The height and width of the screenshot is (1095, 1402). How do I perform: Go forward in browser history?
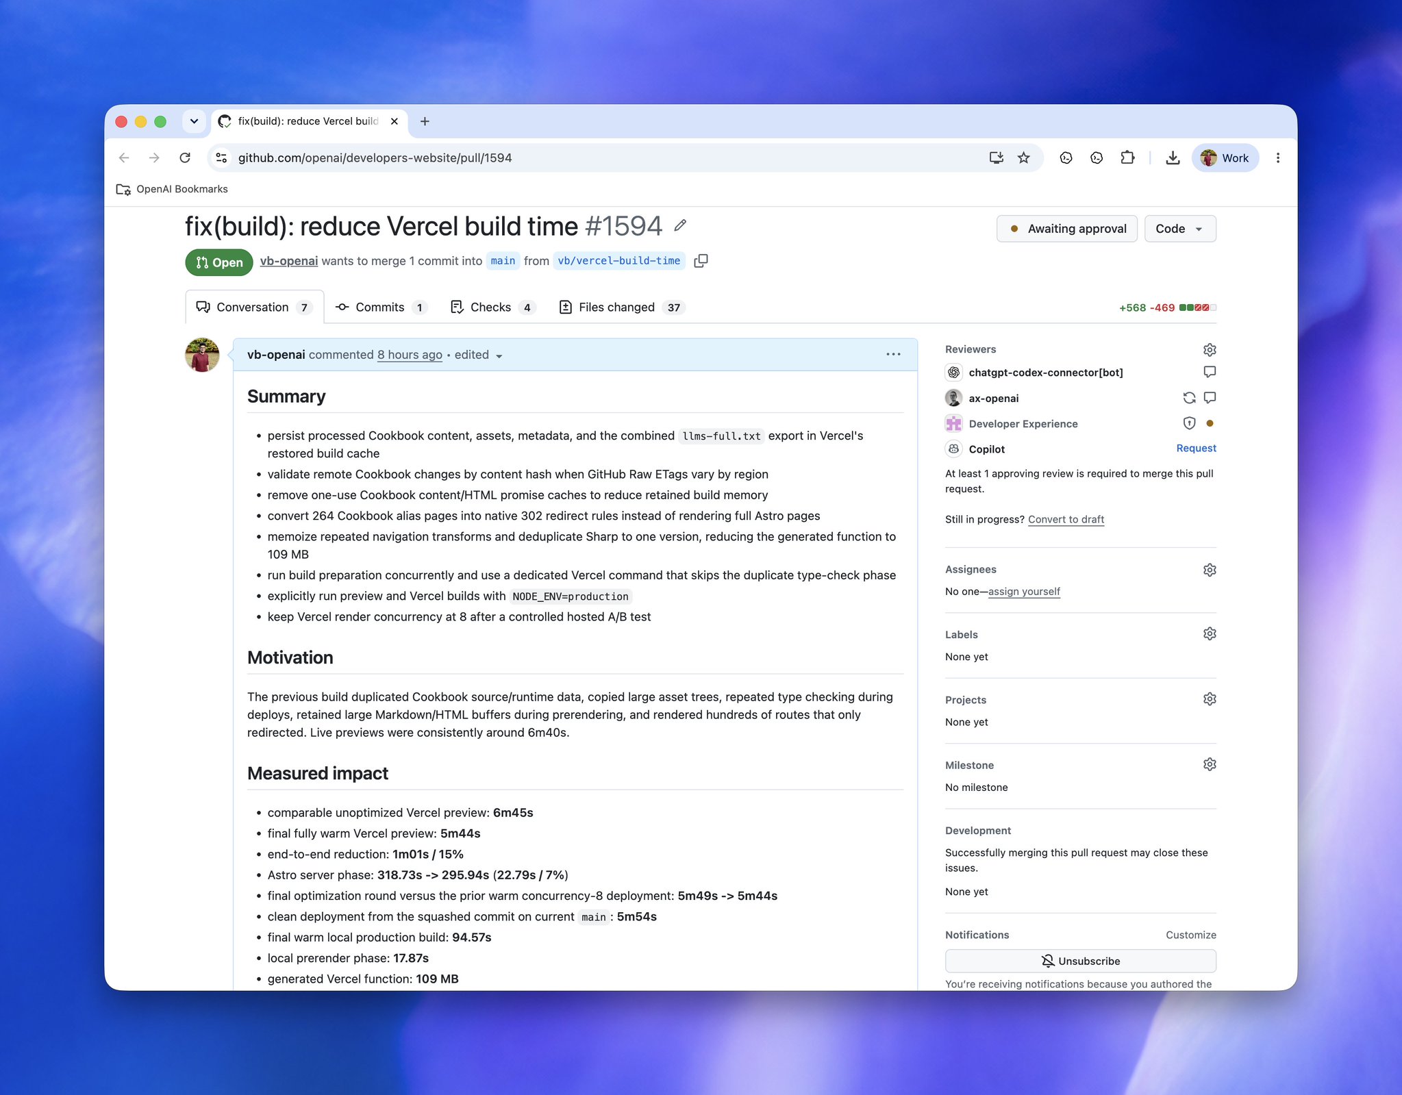154,158
